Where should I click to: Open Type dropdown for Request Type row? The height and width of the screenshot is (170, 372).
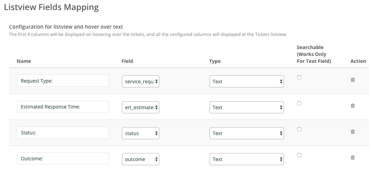[247, 82]
